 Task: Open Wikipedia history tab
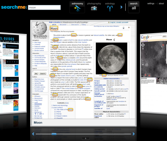pyautogui.click(x=84, y=25)
